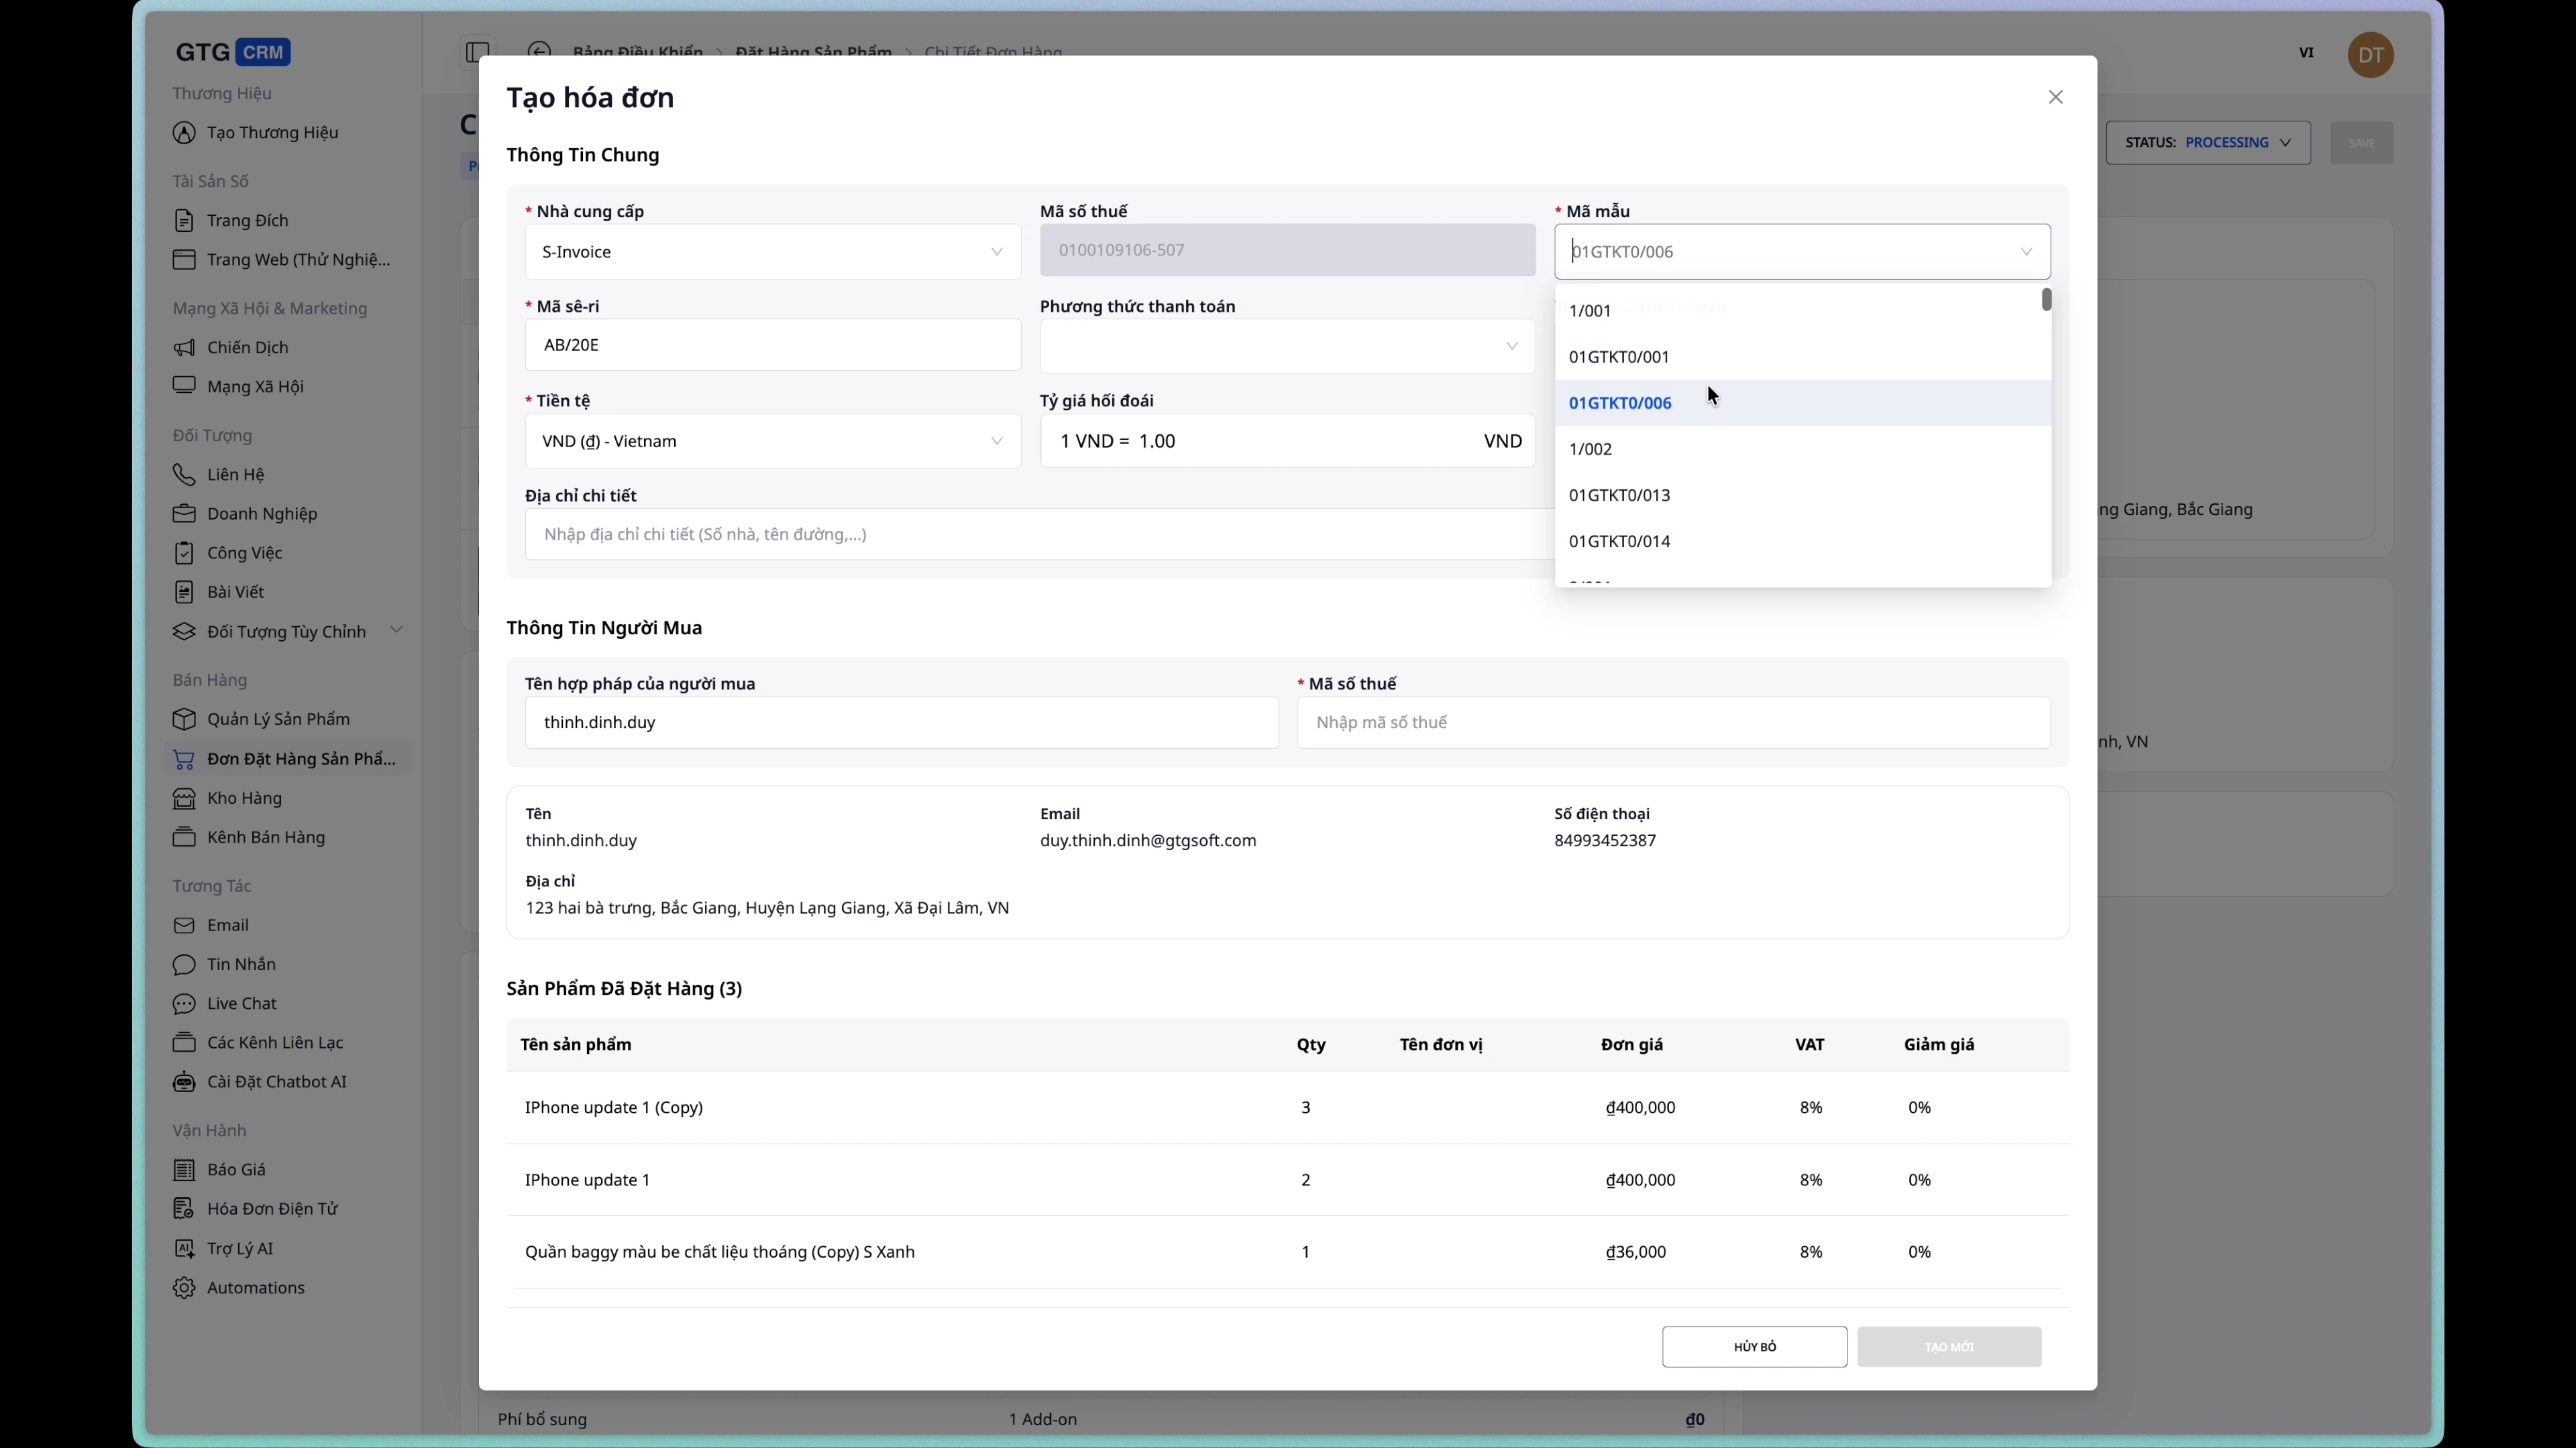Collapse the Đối Tượng Tùy Chỉnh section

(397, 629)
